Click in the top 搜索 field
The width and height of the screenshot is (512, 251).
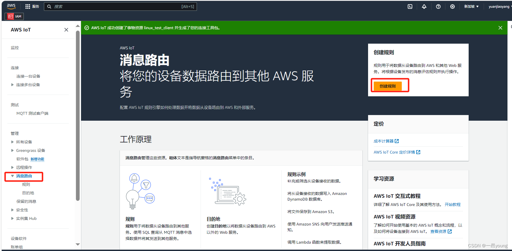120,7
